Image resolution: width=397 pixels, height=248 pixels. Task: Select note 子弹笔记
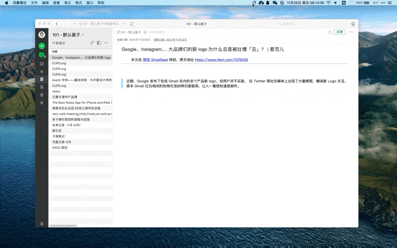80,136
